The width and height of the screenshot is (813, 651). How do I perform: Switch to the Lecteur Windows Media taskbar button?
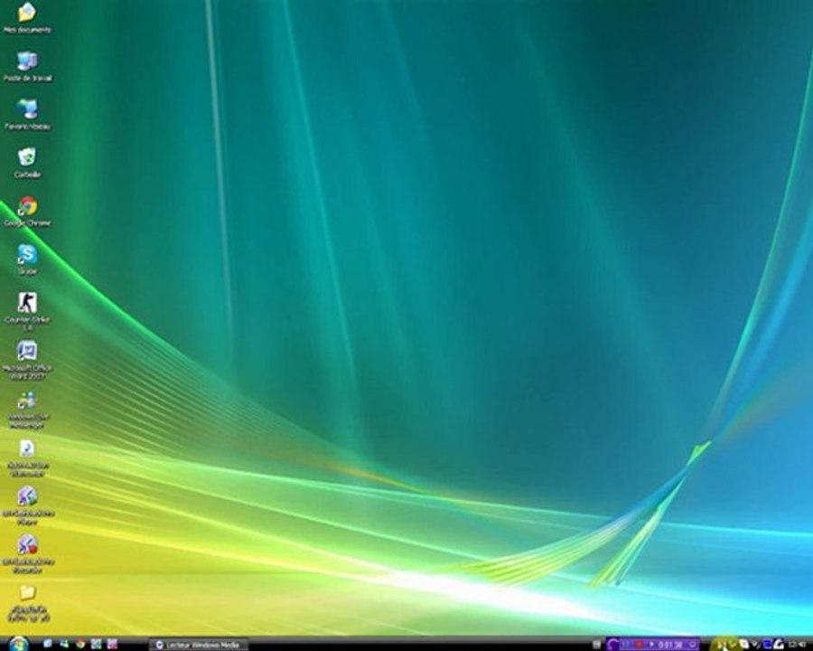point(198,645)
